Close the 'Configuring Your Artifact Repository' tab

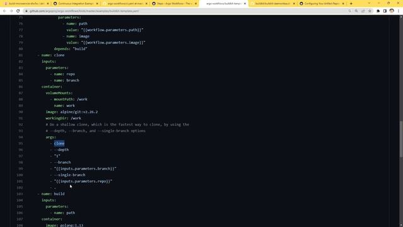343,4
